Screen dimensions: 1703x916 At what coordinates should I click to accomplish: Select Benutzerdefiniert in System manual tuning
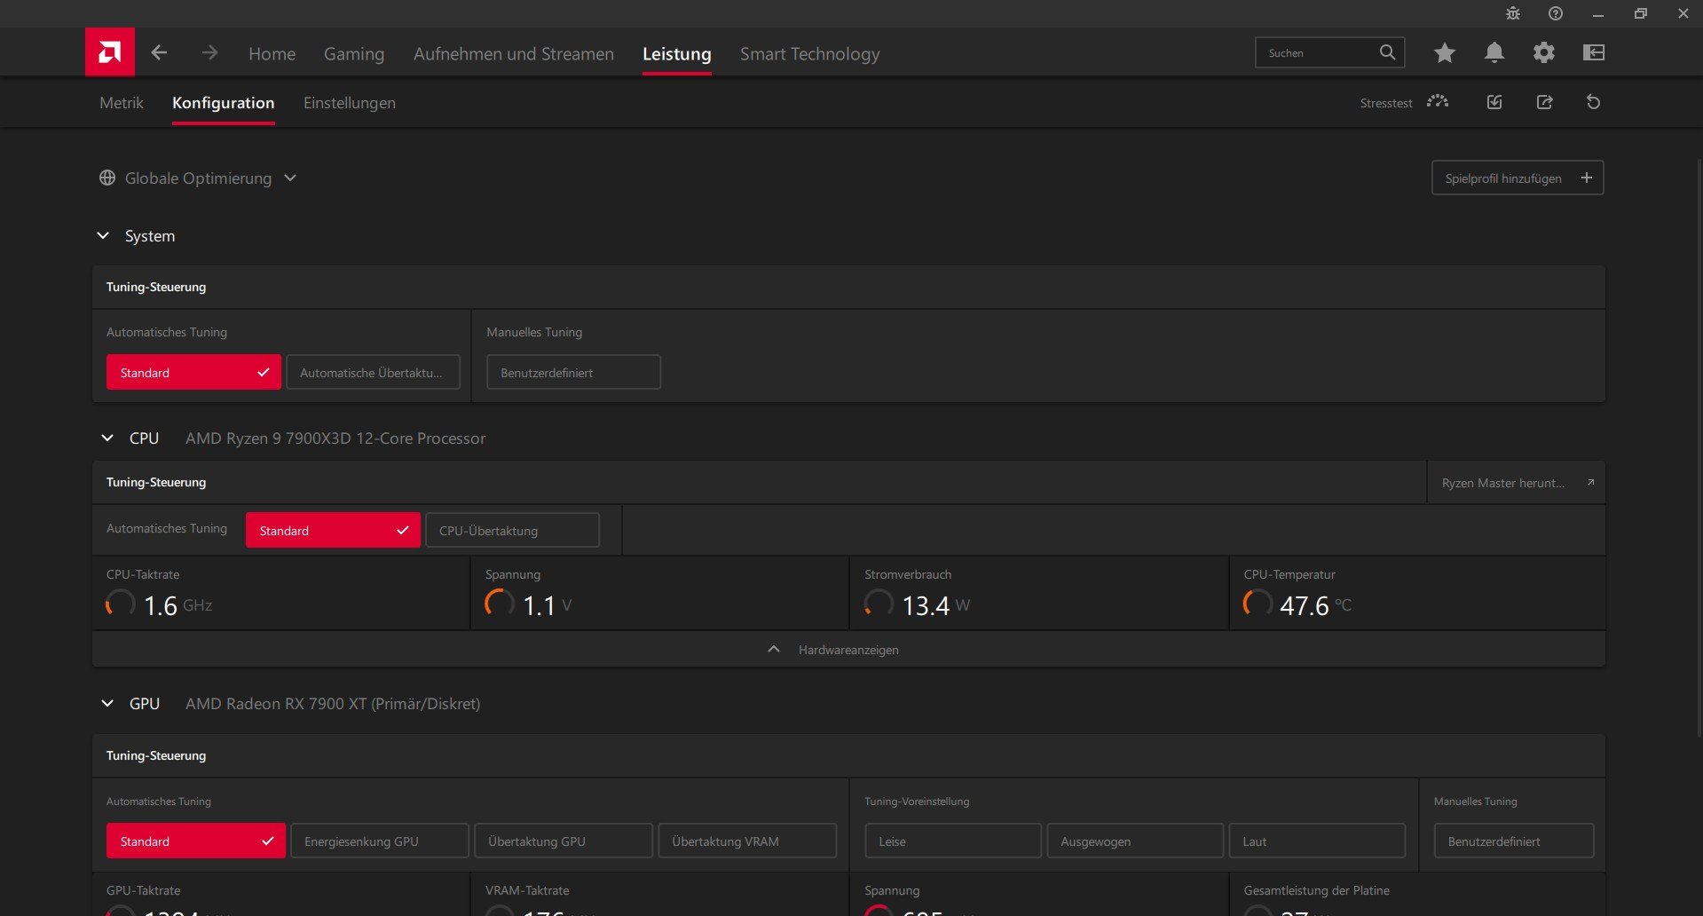point(573,372)
